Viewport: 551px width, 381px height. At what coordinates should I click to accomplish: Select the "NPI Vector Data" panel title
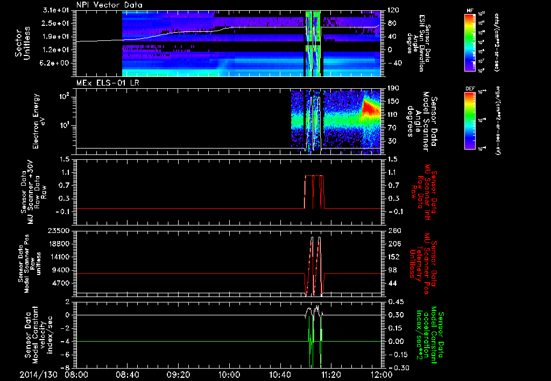tap(109, 5)
